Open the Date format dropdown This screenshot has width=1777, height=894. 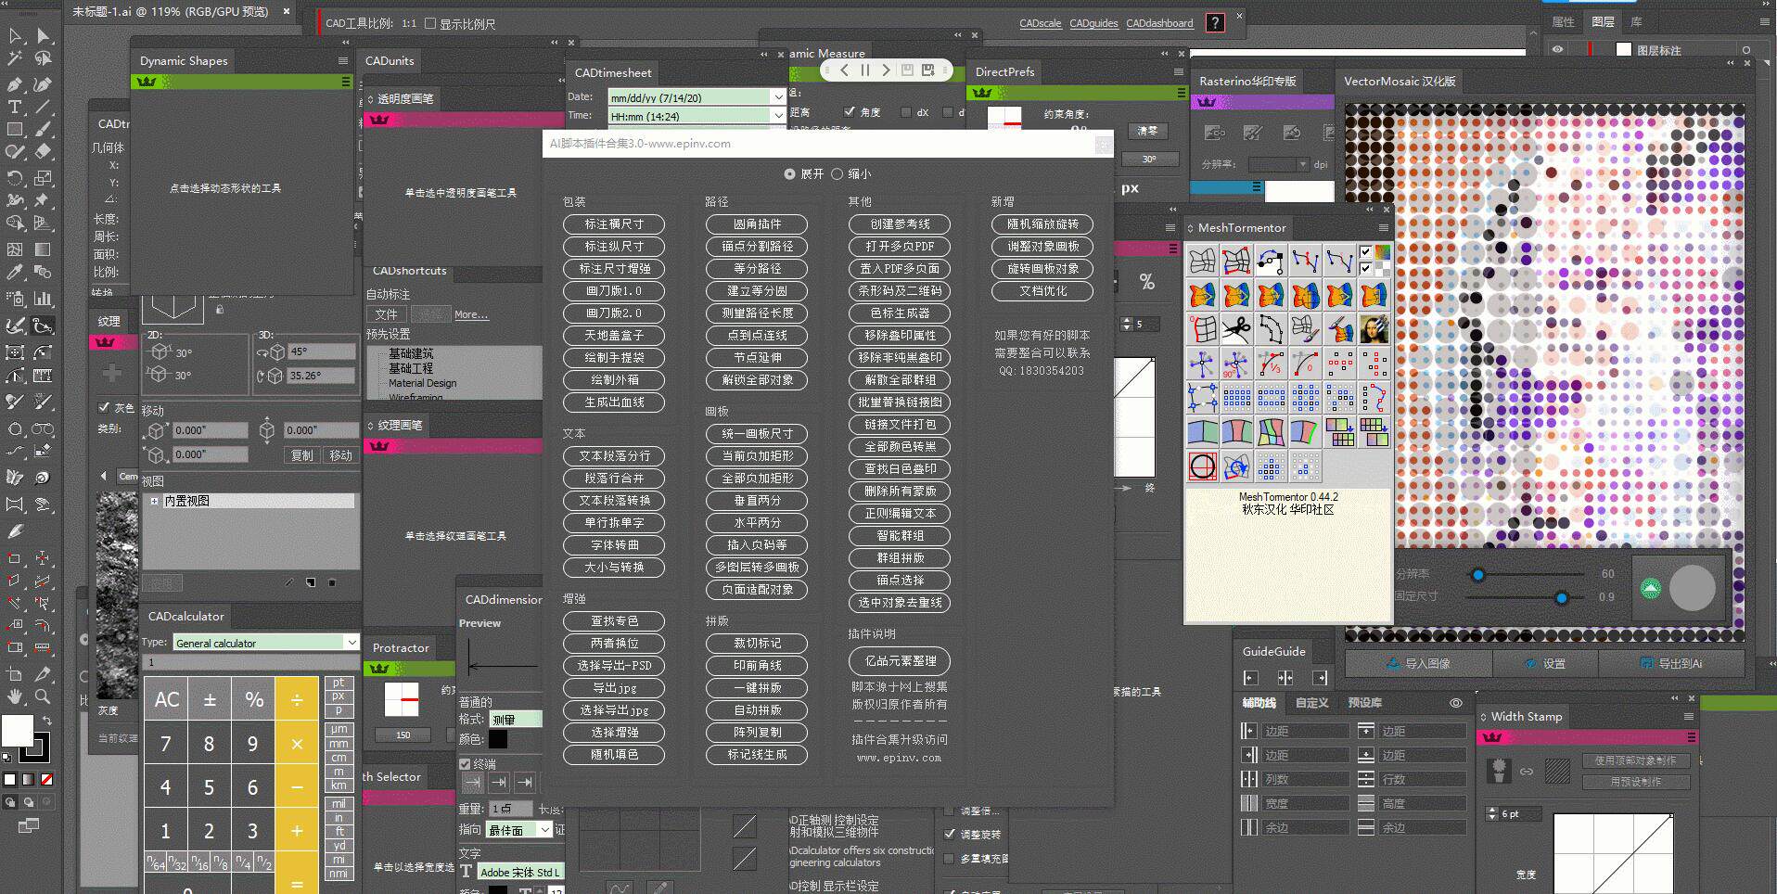(778, 97)
